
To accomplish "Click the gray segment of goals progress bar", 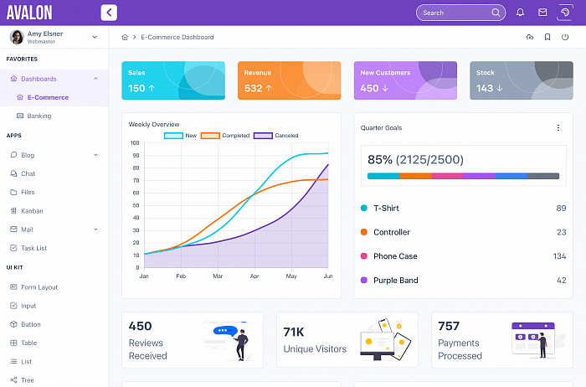I will (543, 176).
